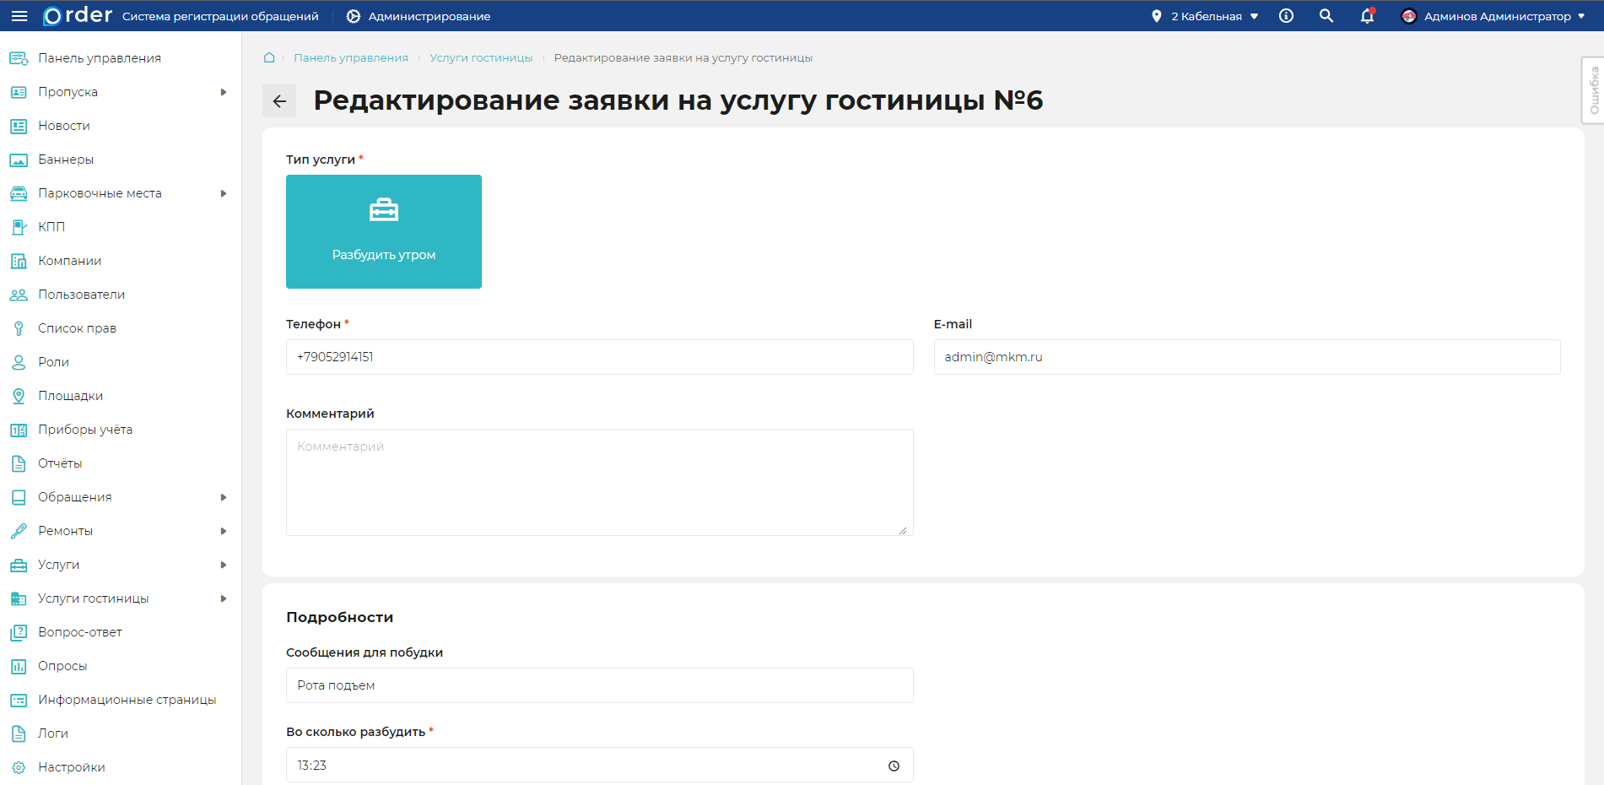Select the 'Отчёты' sidebar icon

pyautogui.click(x=18, y=463)
